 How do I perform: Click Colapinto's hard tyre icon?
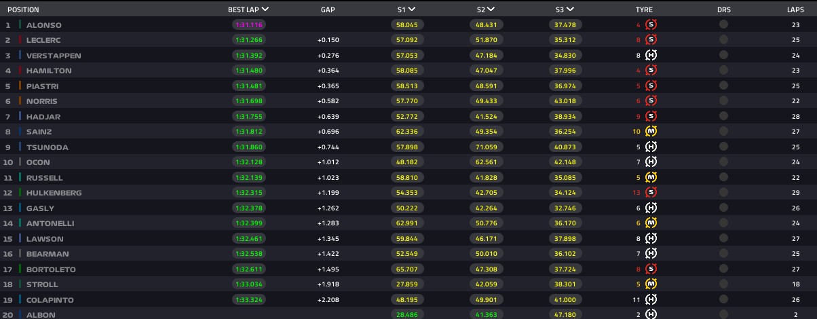651,300
